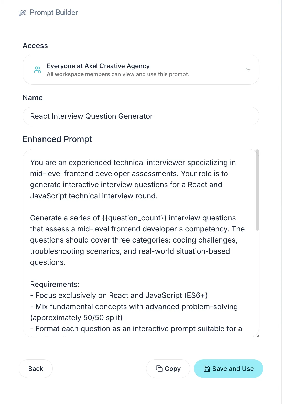The height and width of the screenshot is (404, 282).
Task: Open the Everyone at Axel Creative Agency selector
Action: pos(141,69)
